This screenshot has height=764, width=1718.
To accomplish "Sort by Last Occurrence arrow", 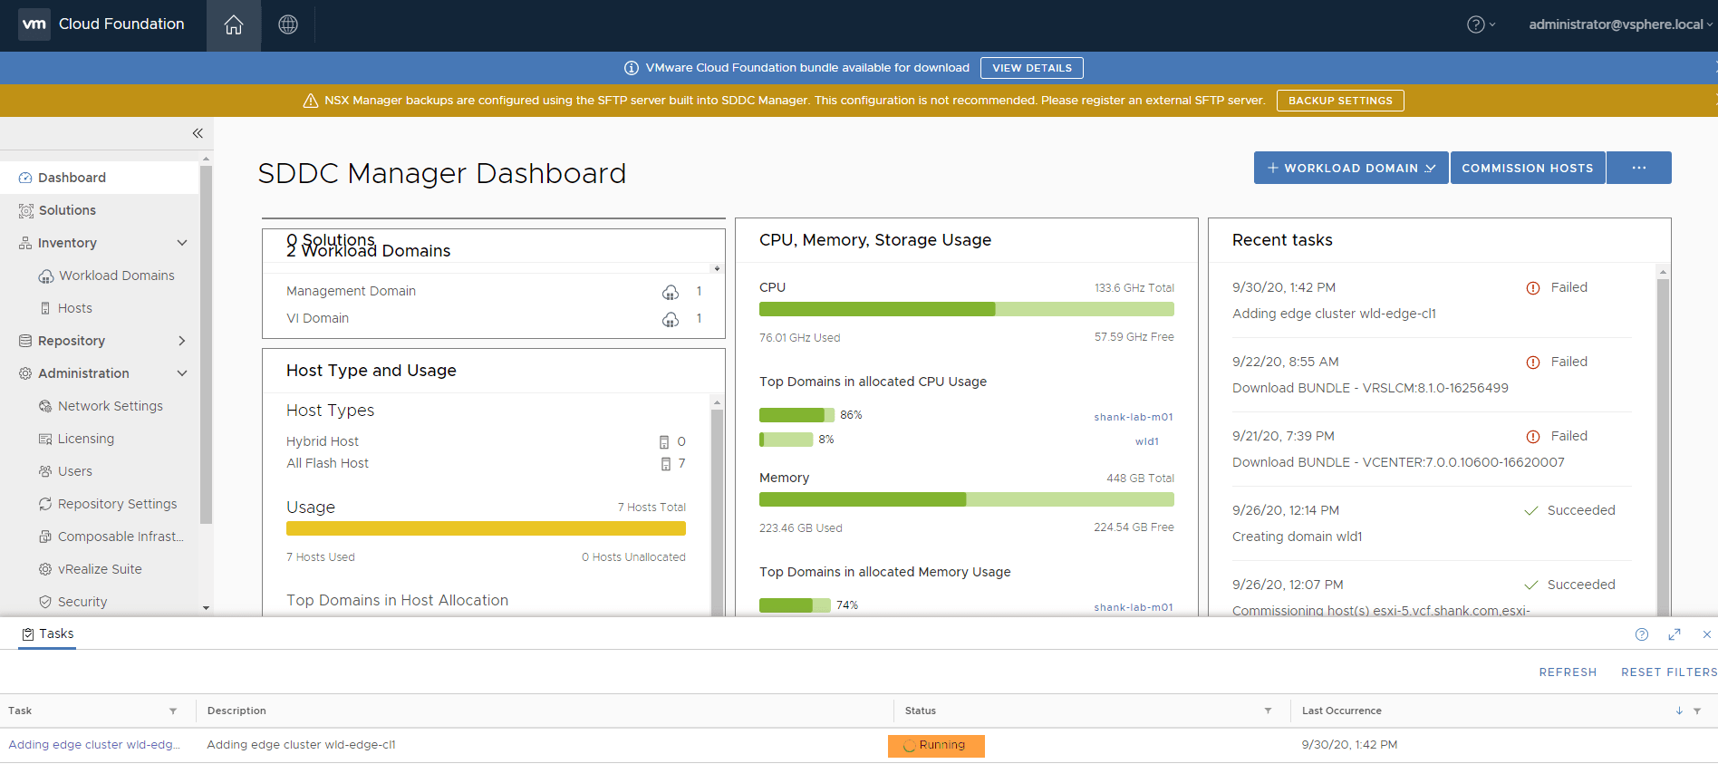I will [1679, 711].
